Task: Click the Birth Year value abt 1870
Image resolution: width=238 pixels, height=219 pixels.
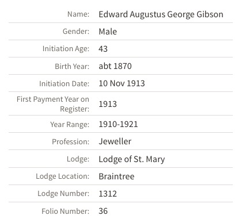Action: click(115, 66)
